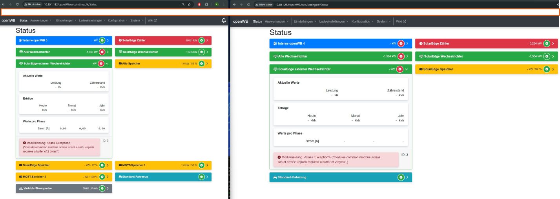560x199 pixels.
Task: Click green check on Alle Speicher card
Action: pos(201,63)
